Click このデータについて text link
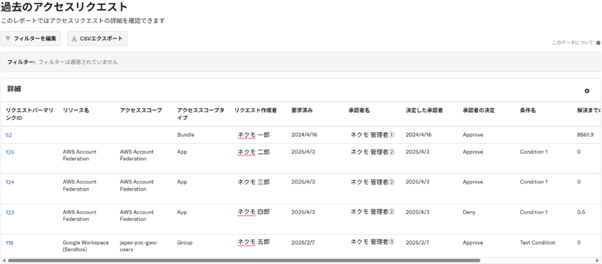602x264 pixels. coord(573,43)
